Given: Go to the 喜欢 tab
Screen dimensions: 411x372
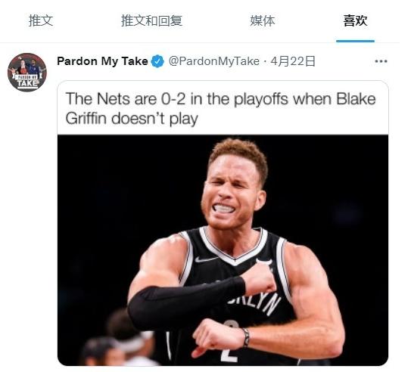Looking at the screenshot, I should pyautogui.click(x=355, y=20).
